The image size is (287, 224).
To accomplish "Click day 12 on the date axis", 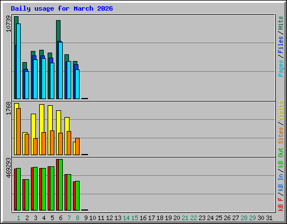I will tap(109, 218).
